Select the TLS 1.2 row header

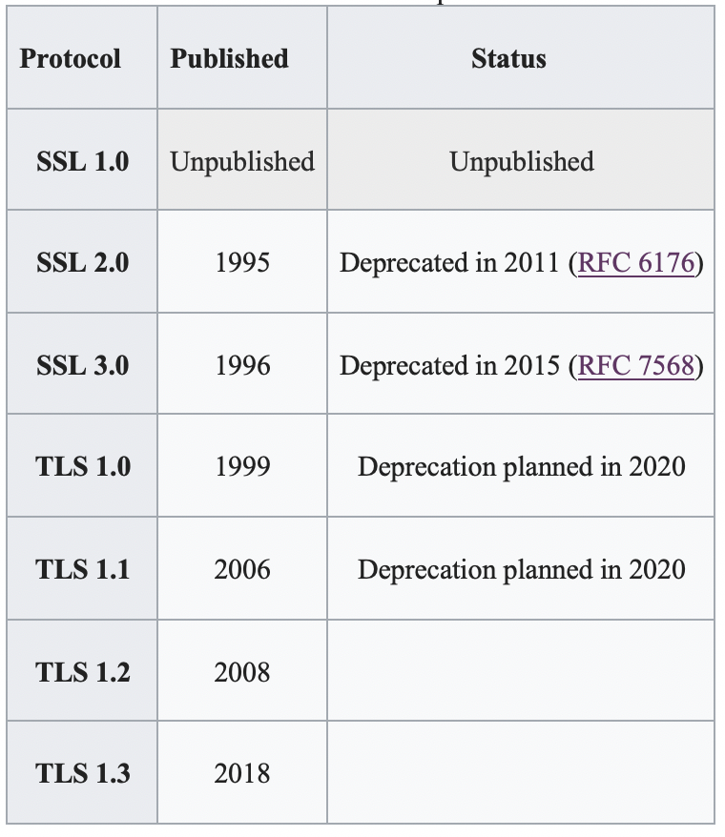[x=82, y=672]
